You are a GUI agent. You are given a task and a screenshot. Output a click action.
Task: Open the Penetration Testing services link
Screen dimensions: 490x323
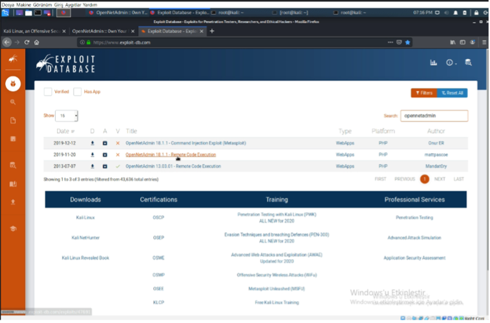[414, 218]
